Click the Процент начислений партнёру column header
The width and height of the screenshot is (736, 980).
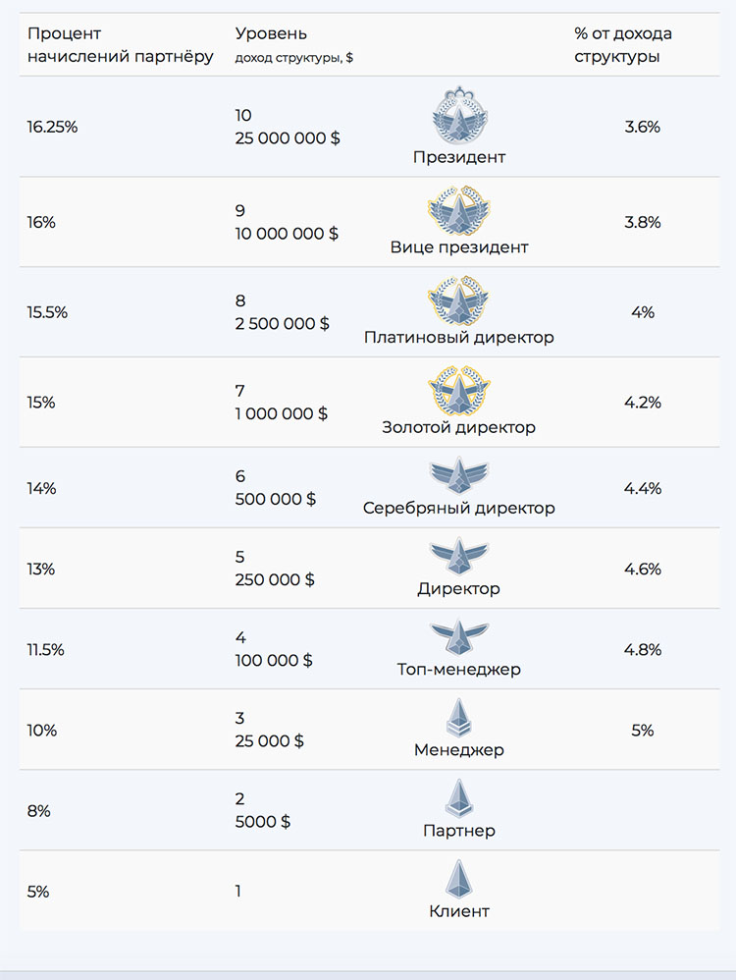click(120, 45)
